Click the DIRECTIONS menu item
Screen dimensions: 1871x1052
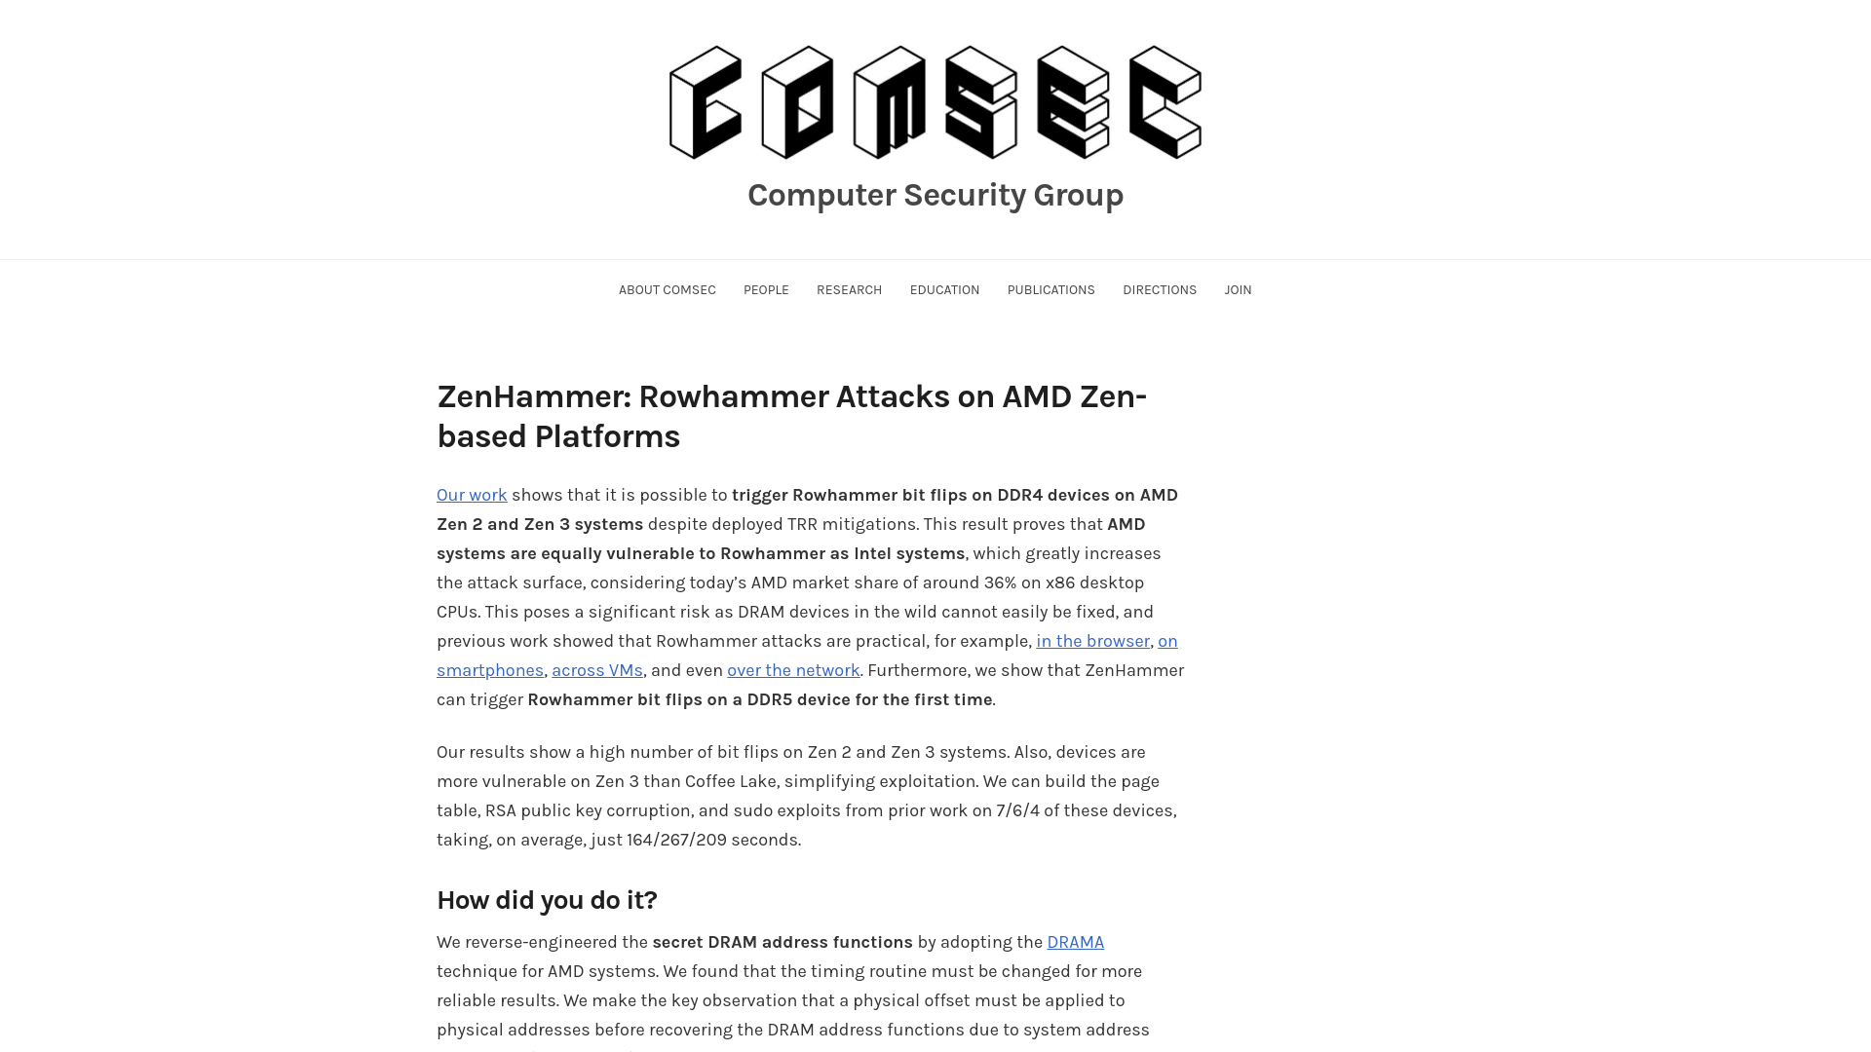pyautogui.click(x=1159, y=289)
